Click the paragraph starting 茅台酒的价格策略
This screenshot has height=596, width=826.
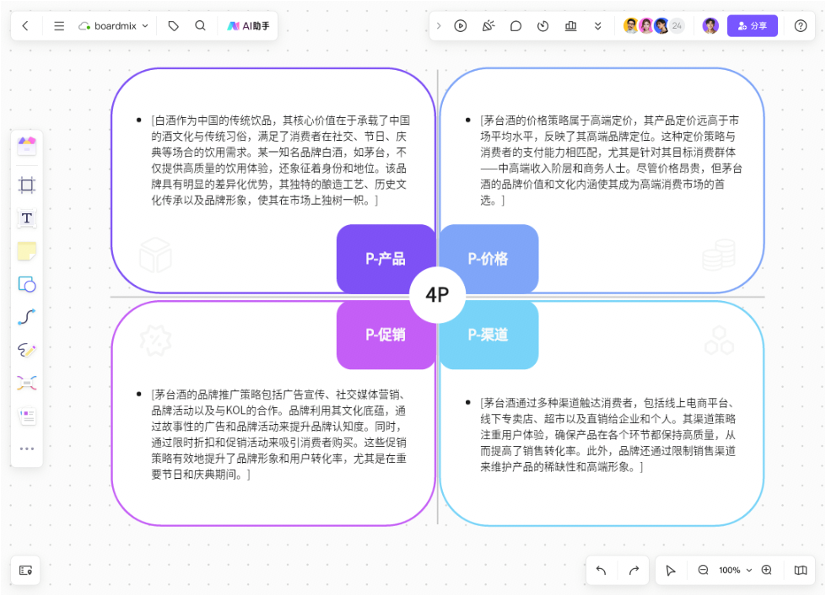pyautogui.click(x=611, y=160)
